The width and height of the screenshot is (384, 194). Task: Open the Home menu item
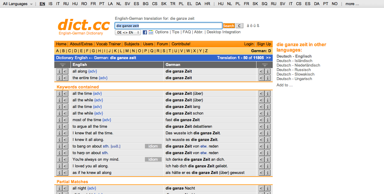tap(61, 44)
